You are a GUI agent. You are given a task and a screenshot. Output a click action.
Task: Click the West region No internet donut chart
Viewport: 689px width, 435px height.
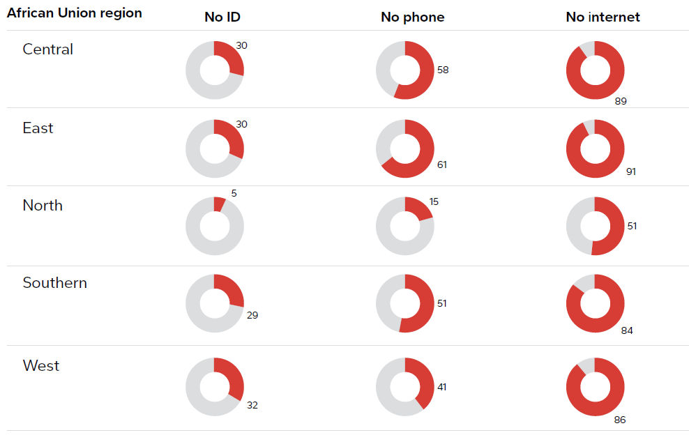coord(596,387)
